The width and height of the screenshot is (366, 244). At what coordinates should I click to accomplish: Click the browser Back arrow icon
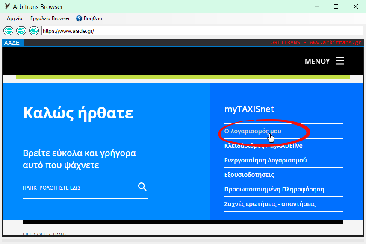coord(9,31)
